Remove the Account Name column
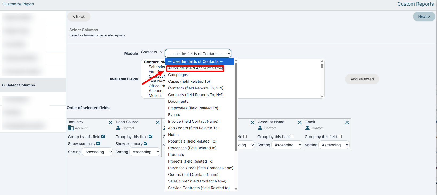The height and width of the screenshot is (195, 437). (x=300, y=122)
